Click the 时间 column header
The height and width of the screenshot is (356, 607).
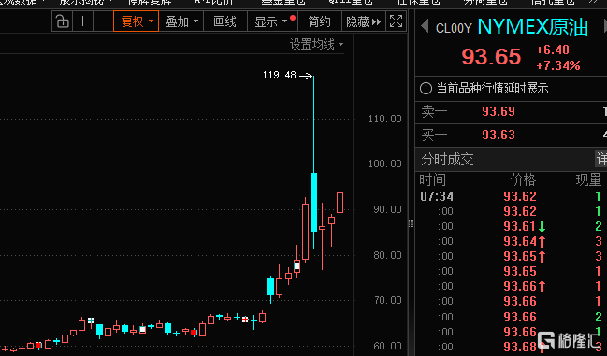[x=433, y=179]
